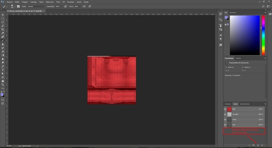Screen dimensions: 272x148
Task: Open Canais panel options menu
Action: pyautogui.click(x=265, y=104)
